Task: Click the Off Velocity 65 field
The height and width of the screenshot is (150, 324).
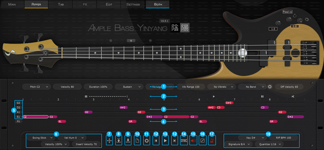Action: pos(289,87)
